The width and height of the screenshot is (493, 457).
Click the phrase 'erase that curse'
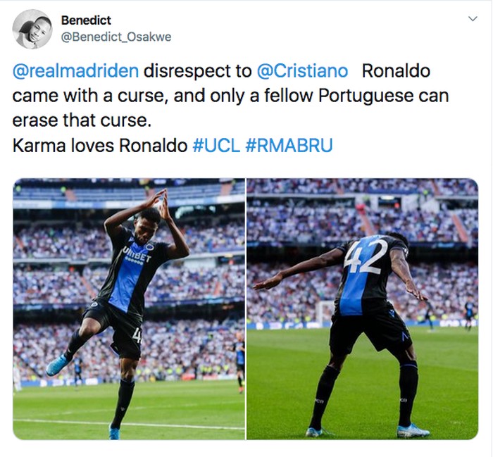[x=82, y=120]
